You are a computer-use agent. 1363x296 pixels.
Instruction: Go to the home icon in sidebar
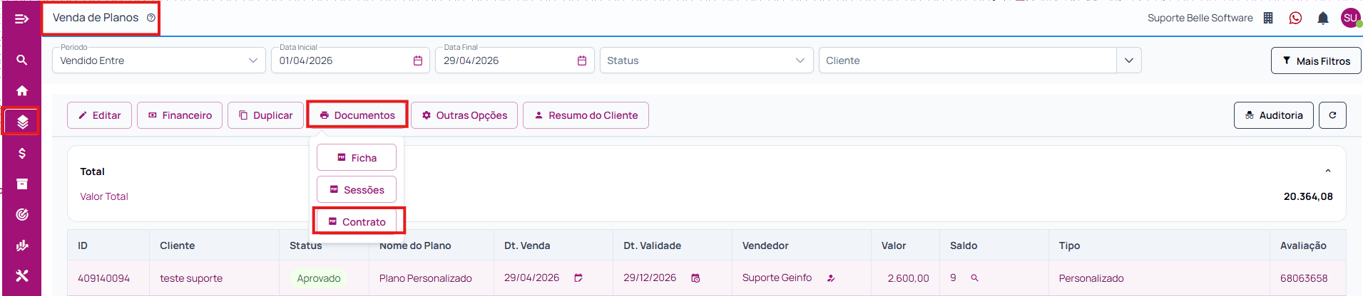coord(22,90)
